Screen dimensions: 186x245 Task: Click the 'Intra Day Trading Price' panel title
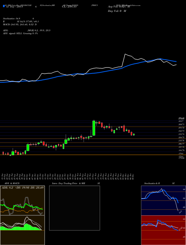point(65,183)
